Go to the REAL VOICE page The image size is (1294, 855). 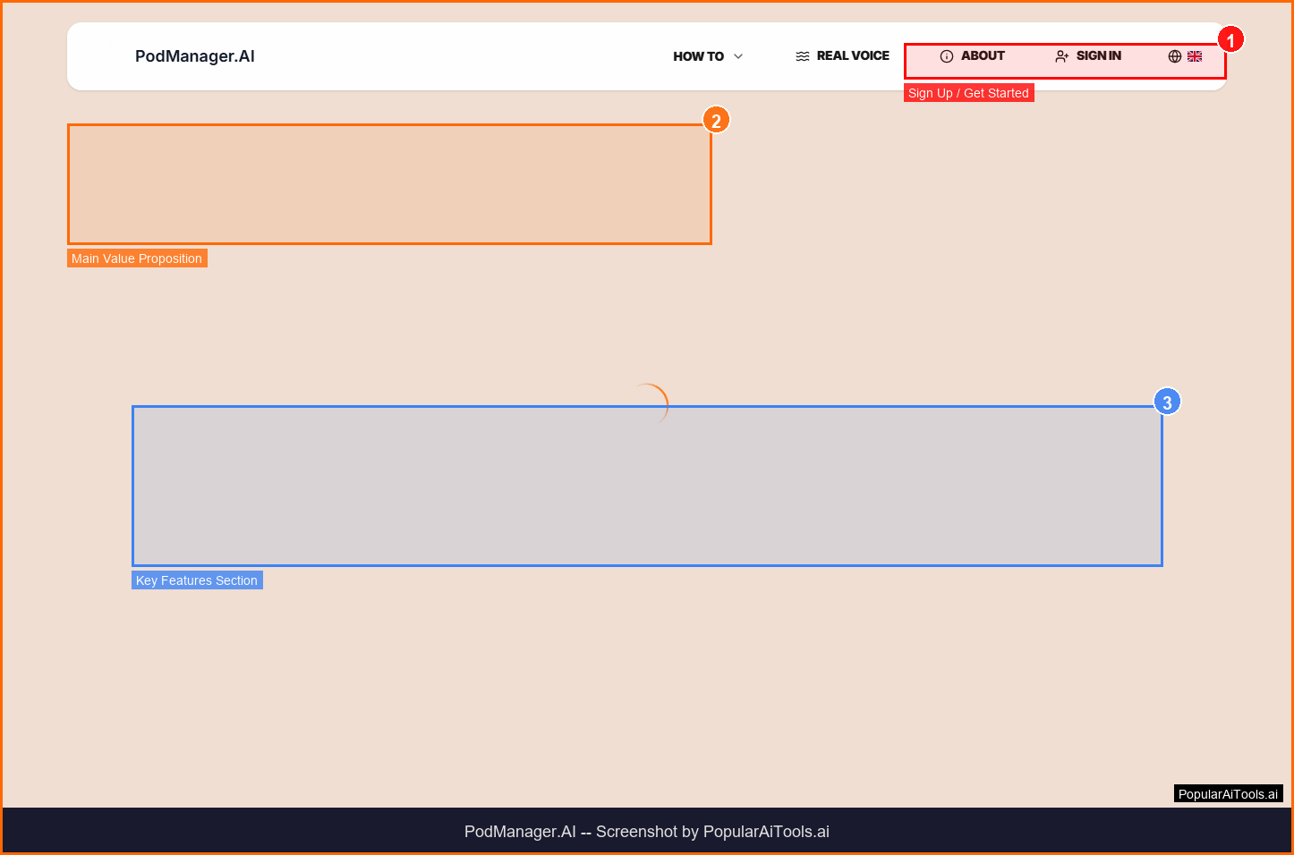(852, 55)
